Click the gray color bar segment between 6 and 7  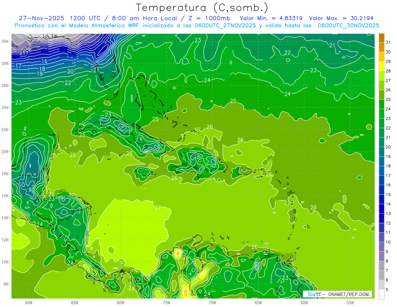tap(381, 275)
